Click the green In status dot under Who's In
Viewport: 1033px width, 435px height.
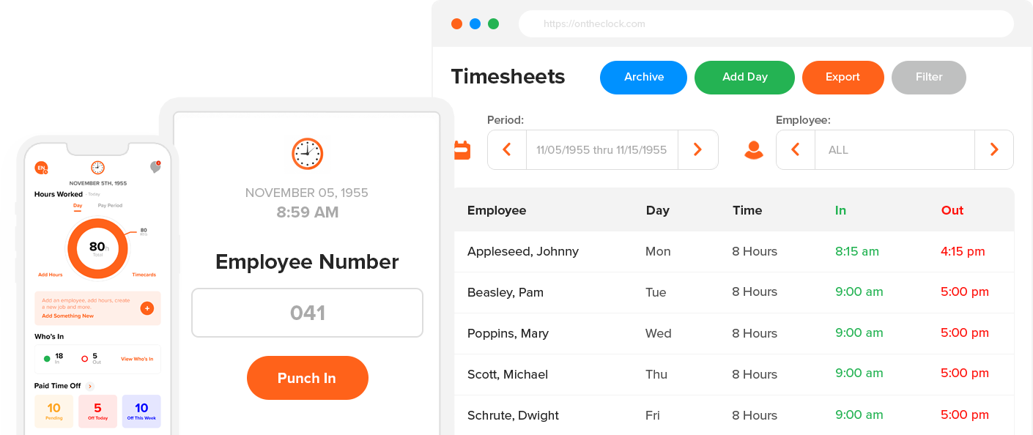(47, 358)
